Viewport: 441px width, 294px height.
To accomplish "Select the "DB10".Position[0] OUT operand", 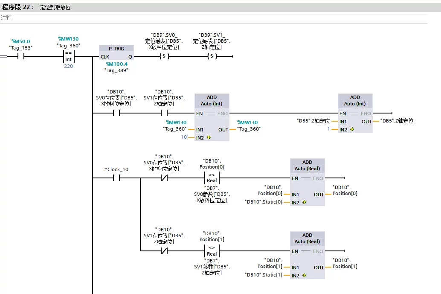I will pos(345,190).
